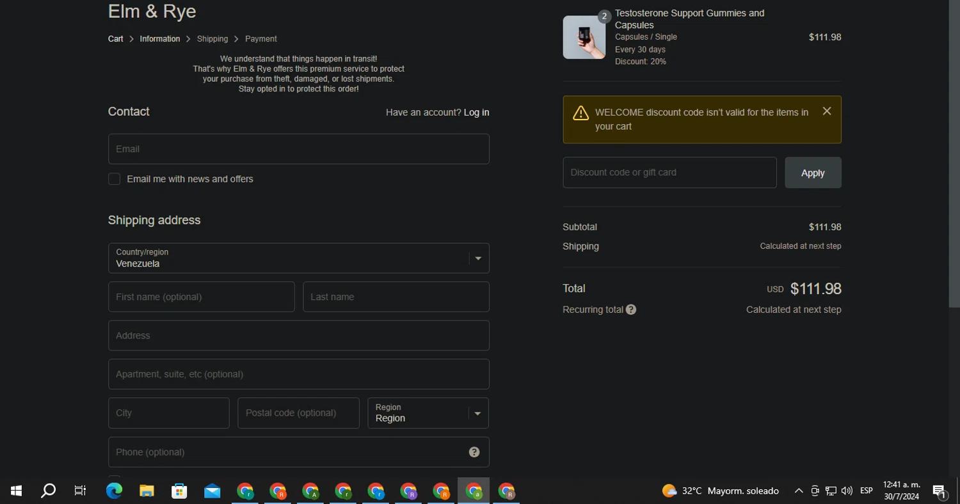960x504 pixels.
Task: Click the Recurring total help icon
Action: [x=631, y=310]
